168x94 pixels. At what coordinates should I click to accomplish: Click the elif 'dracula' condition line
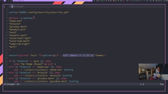coord(34,73)
